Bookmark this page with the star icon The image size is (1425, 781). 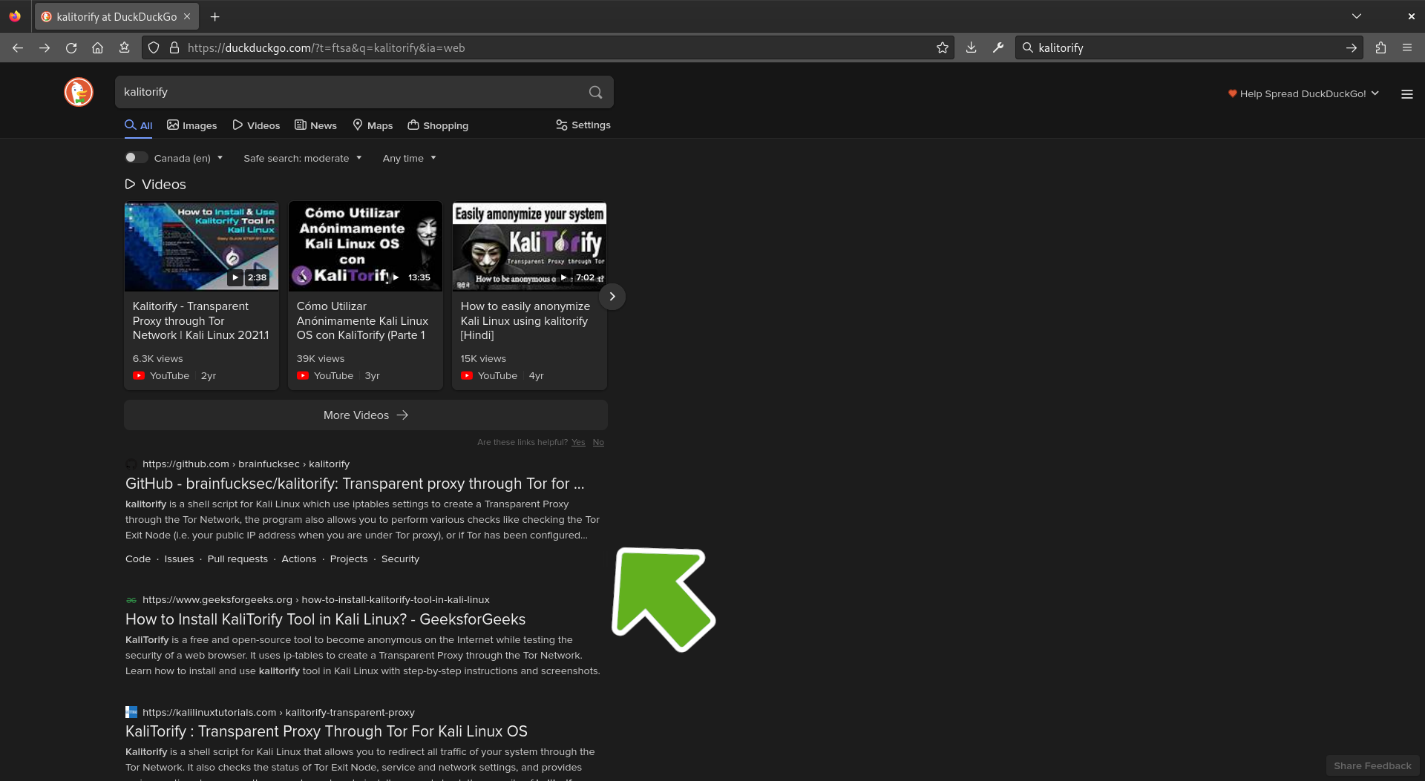[x=943, y=47]
